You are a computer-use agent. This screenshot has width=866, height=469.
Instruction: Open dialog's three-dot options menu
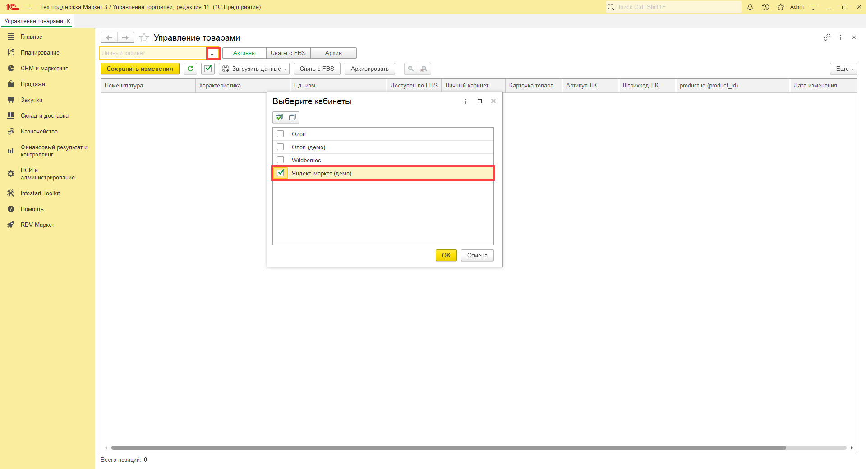[x=465, y=101]
